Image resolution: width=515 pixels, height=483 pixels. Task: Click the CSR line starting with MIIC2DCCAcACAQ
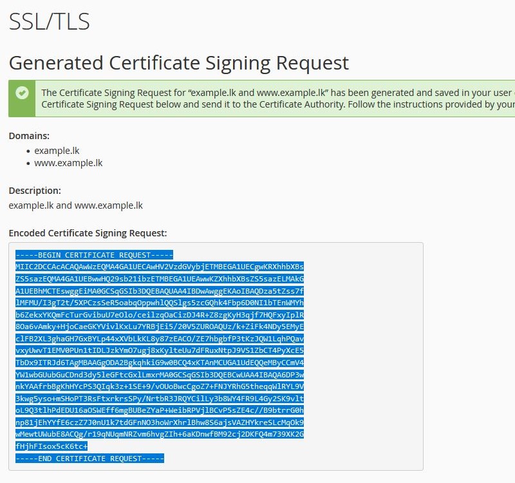160,267
